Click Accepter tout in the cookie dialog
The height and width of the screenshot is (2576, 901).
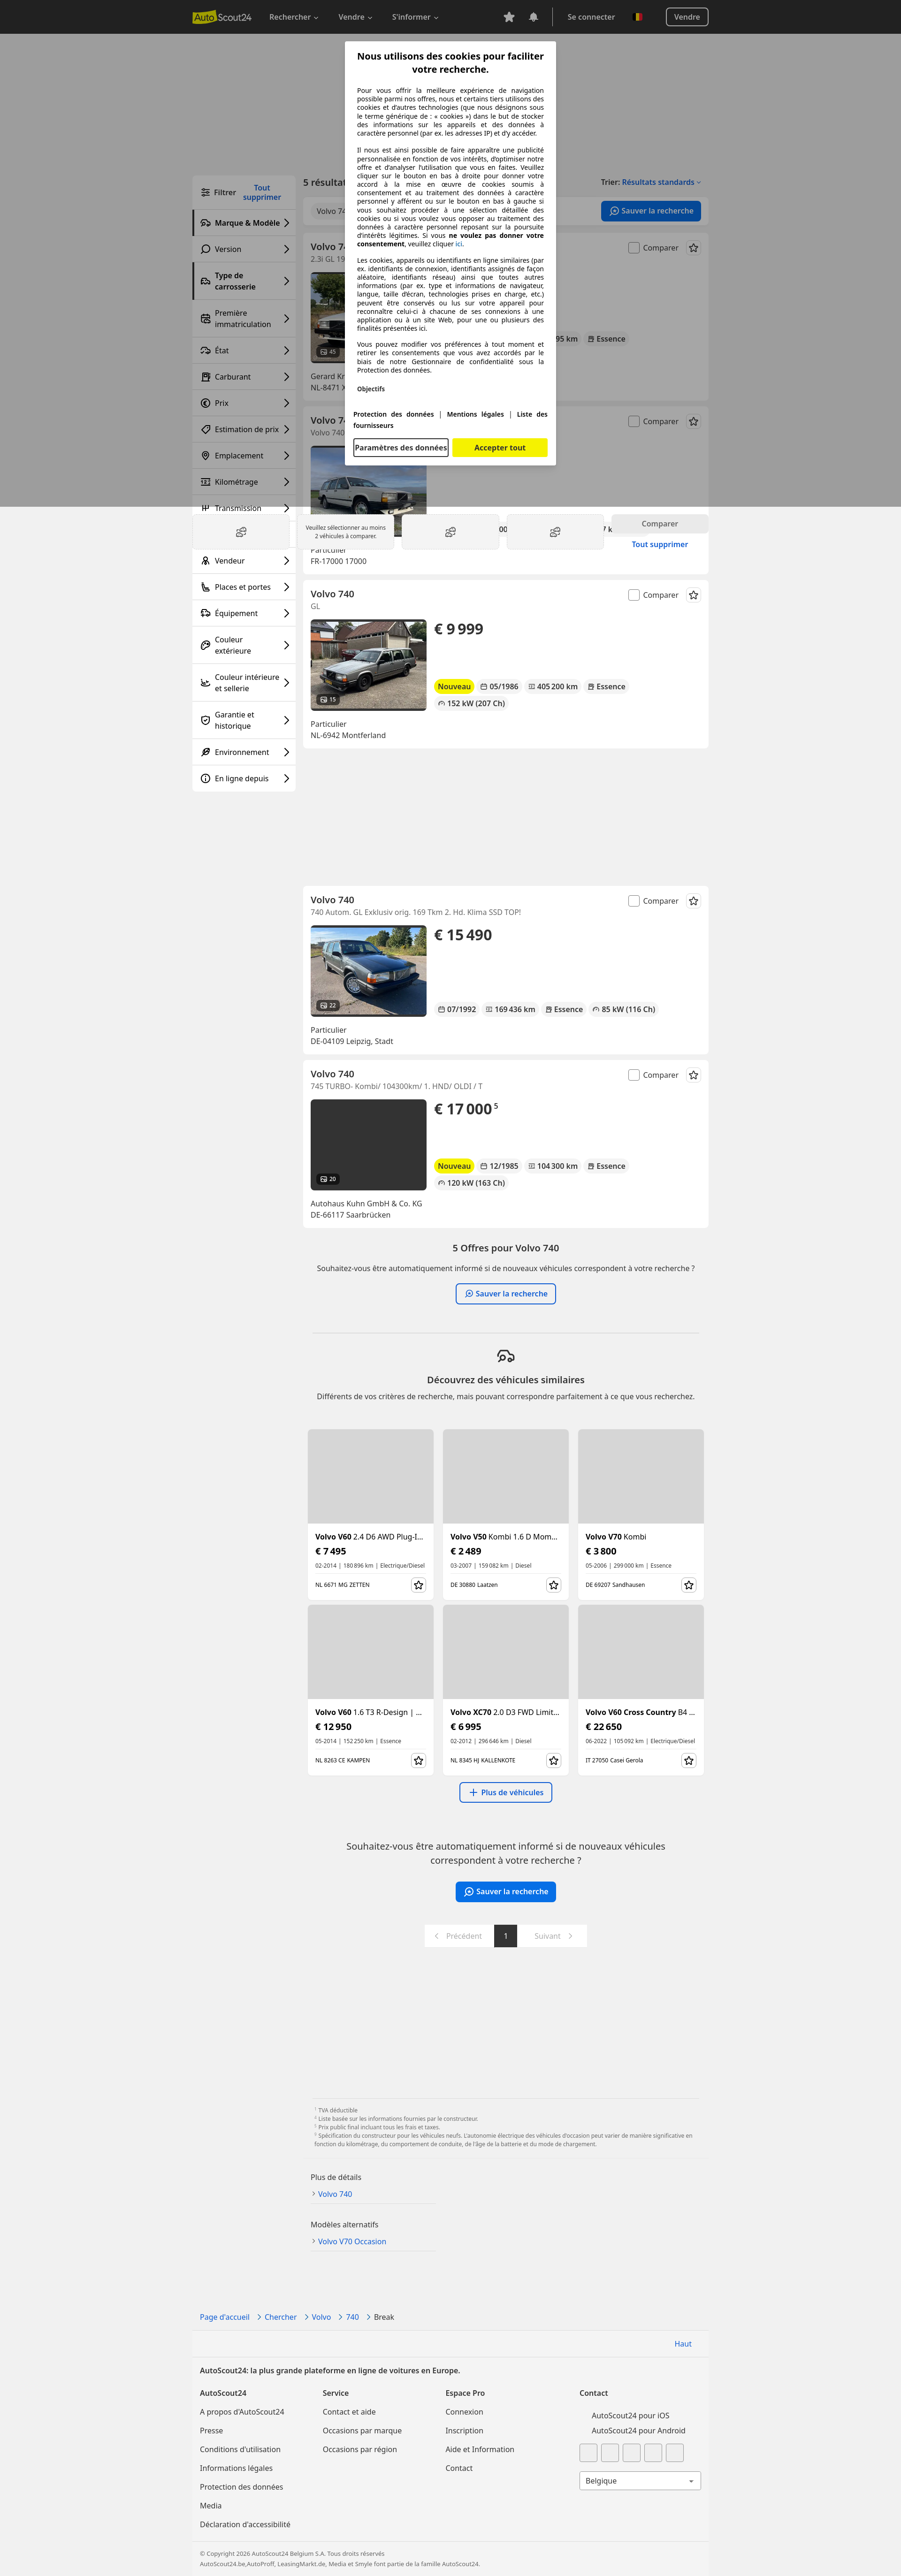(x=500, y=448)
